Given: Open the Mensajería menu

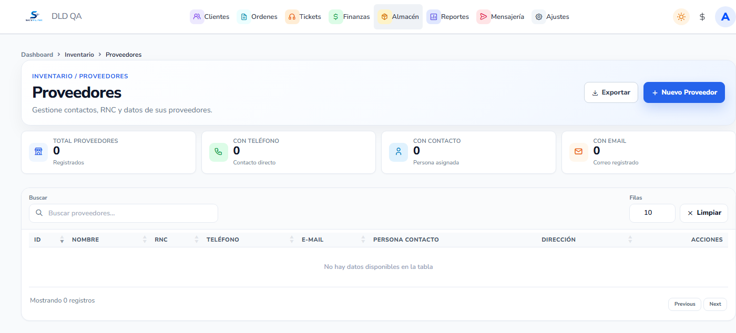Looking at the screenshot, I should tap(500, 17).
